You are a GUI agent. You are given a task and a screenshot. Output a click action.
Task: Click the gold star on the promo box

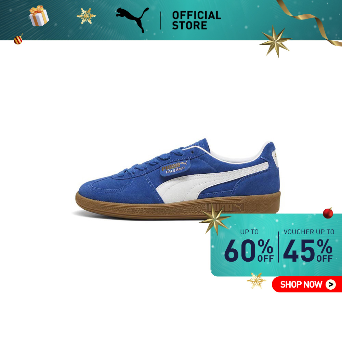pos(215,220)
